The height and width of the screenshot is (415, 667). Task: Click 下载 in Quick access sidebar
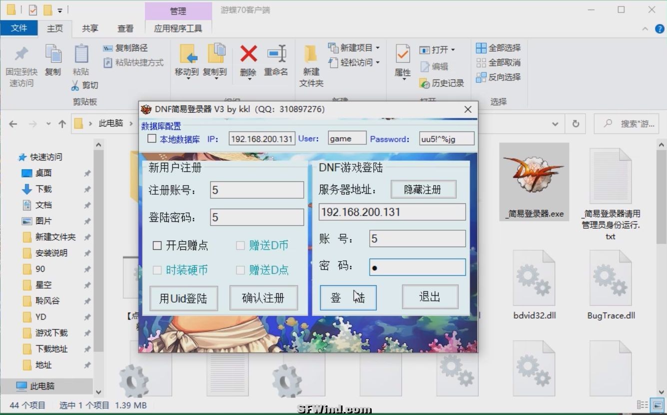[43, 189]
